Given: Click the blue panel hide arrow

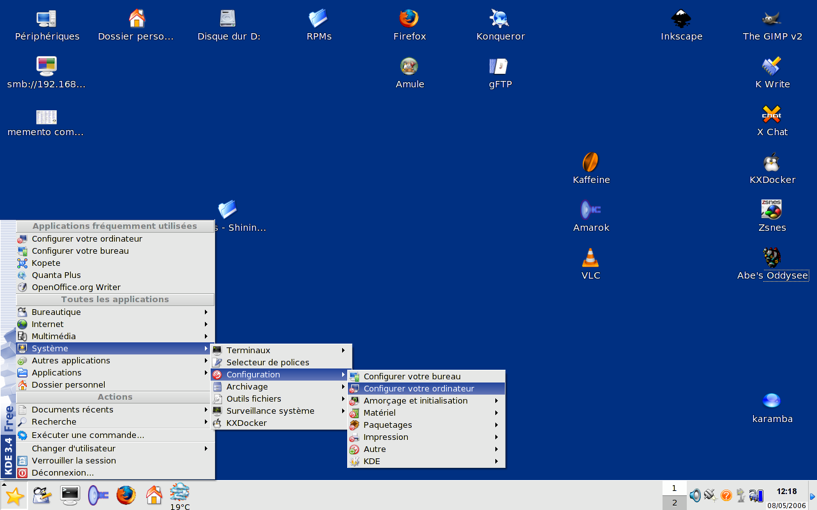Looking at the screenshot, I should (813, 496).
